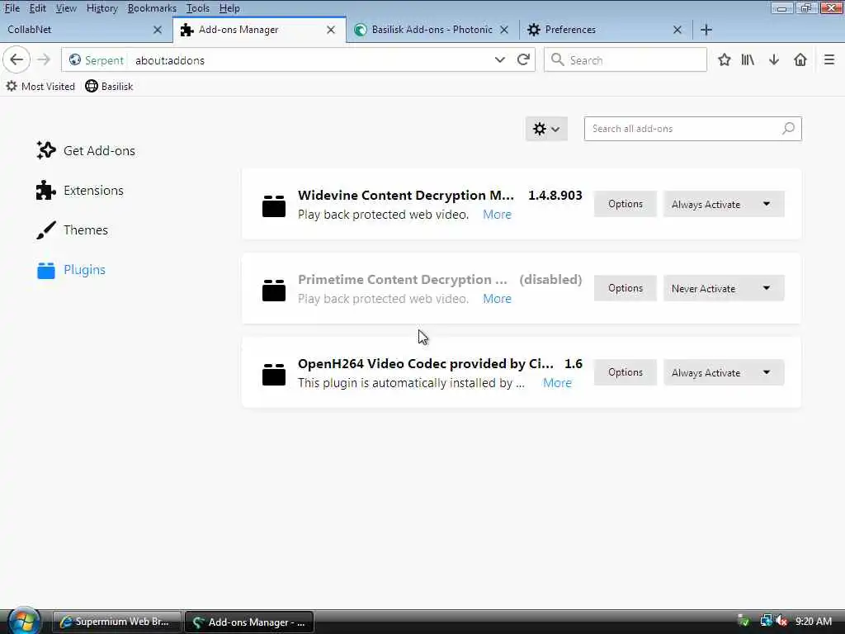Close the Add-ons Manager tab
The height and width of the screenshot is (634, 845).
[331, 30]
